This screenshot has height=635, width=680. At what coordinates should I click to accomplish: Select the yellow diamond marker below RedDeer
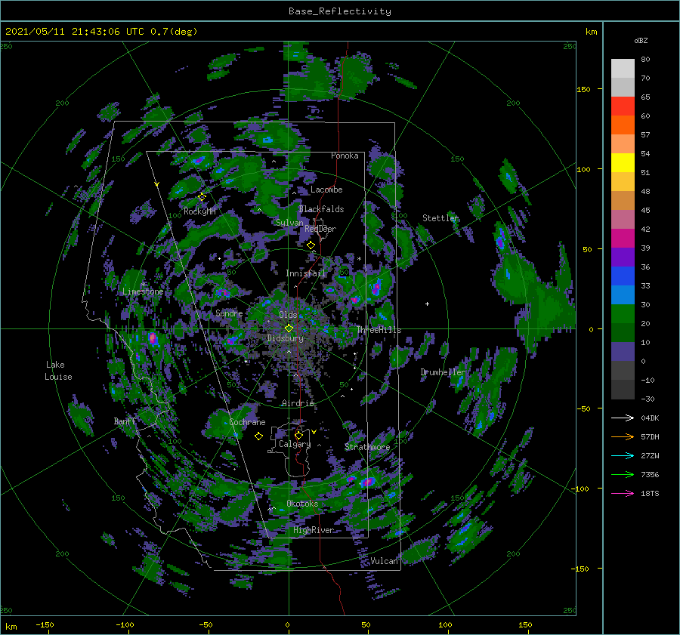pos(311,245)
